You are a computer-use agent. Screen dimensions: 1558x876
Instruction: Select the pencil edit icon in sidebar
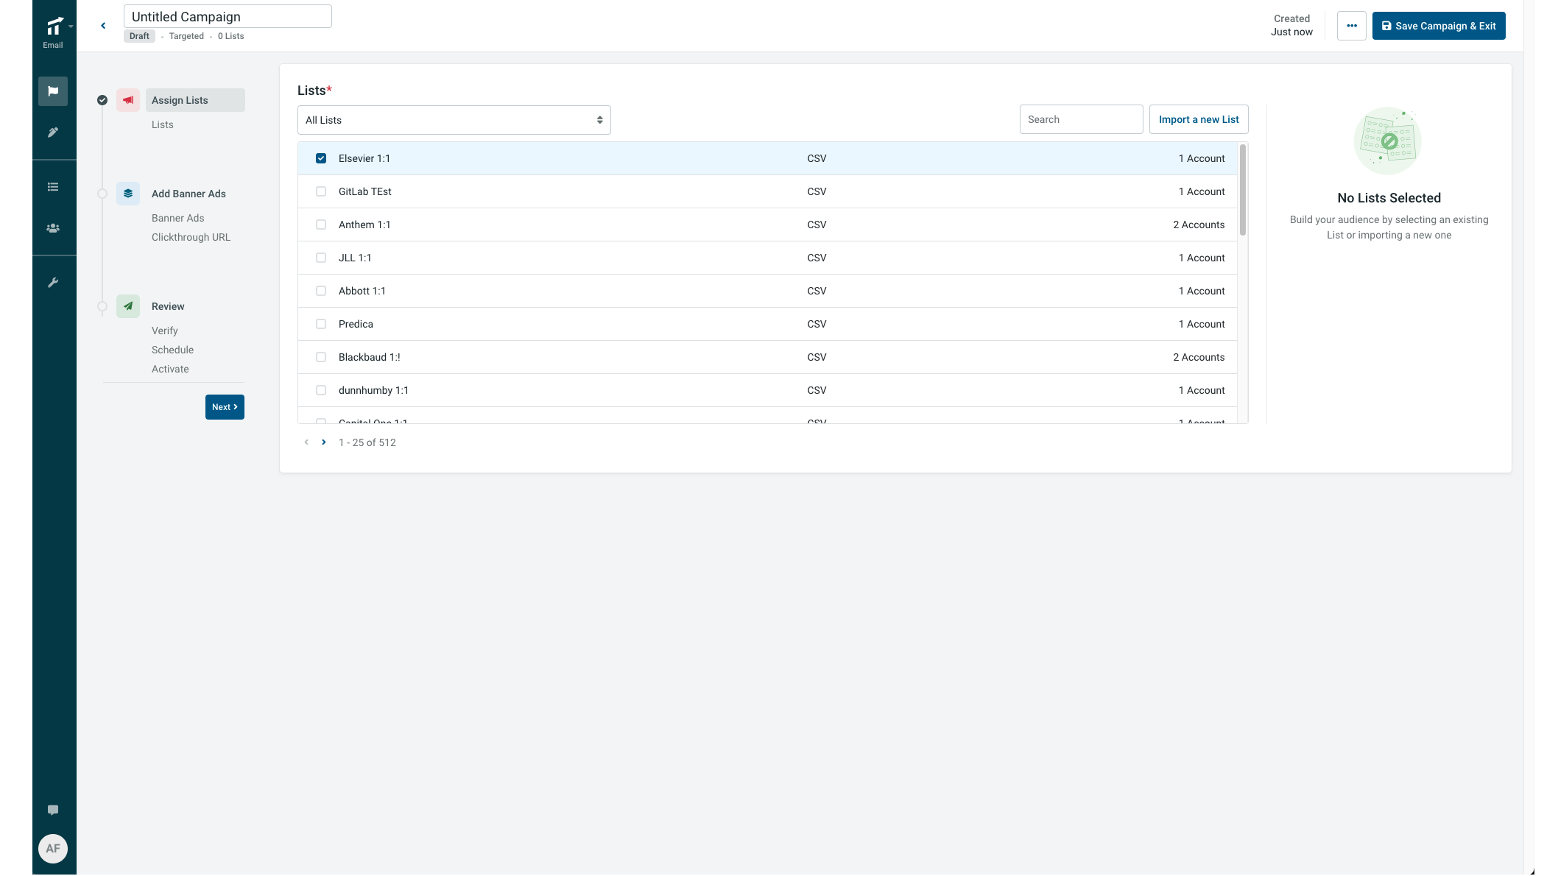point(52,133)
